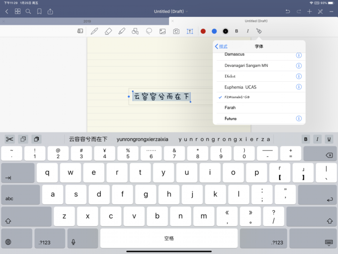Open the share/export menu

tap(50, 11)
